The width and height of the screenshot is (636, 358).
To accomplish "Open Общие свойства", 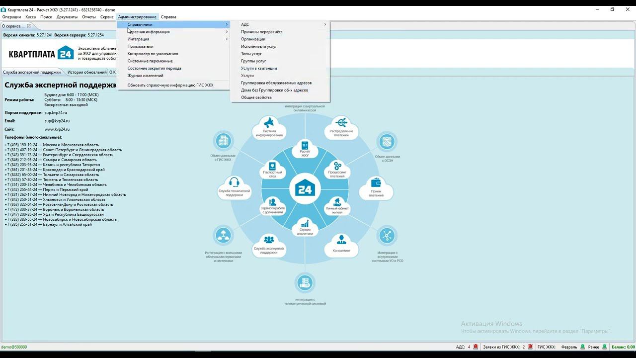I will point(280,97).
